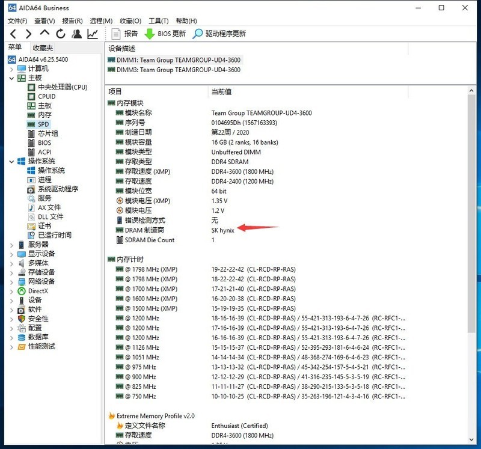Go up one level with up arrow
Image resolution: width=481 pixels, height=449 pixels.
[x=44, y=34]
